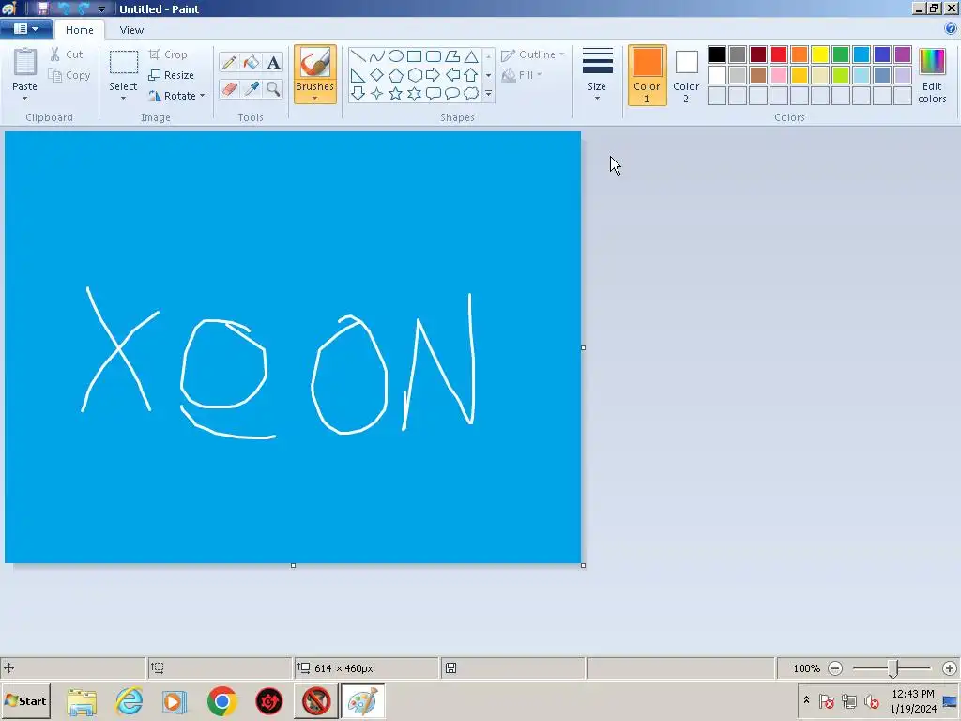
Task: Choose the Six-point star shape
Action: (x=415, y=93)
